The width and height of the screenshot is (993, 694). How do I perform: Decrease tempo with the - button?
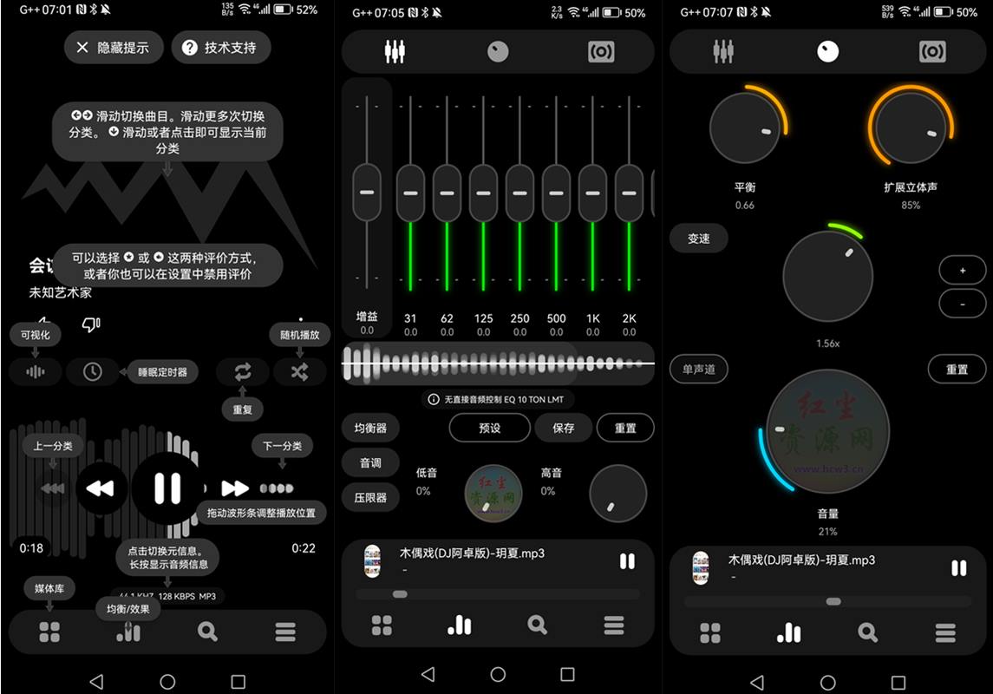963,304
